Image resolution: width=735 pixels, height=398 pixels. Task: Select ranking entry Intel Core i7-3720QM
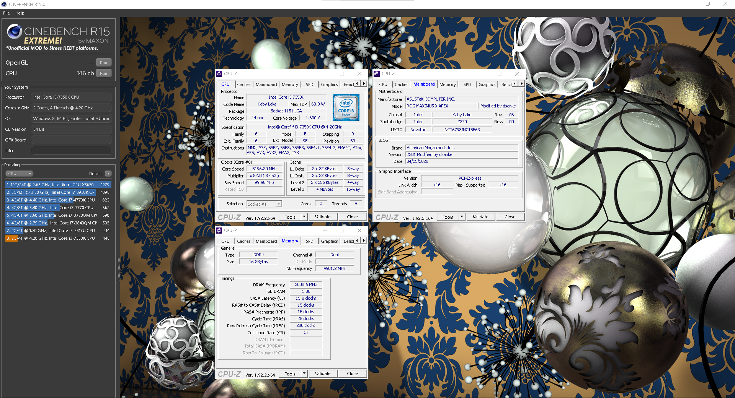click(x=58, y=215)
